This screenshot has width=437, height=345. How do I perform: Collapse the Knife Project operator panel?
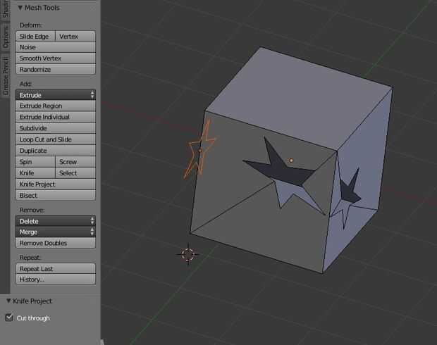(x=8, y=301)
